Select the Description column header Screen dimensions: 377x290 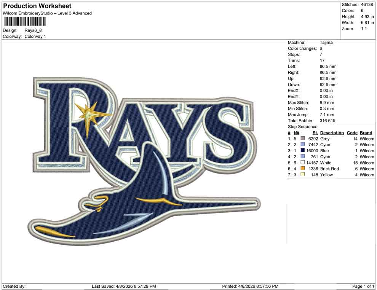pos(332,133)
